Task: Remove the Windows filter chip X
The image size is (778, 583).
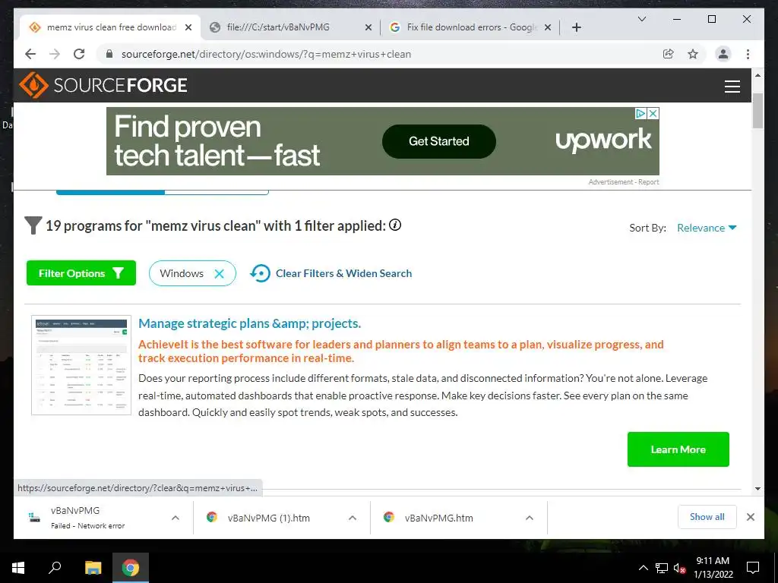Action: (219, 273)
